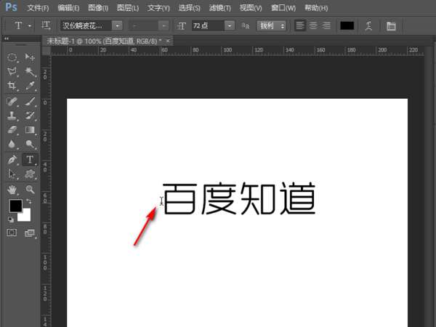Open the 视图(V) menu
The height and width of the screenshot is (327, 436).
(251, 8)
